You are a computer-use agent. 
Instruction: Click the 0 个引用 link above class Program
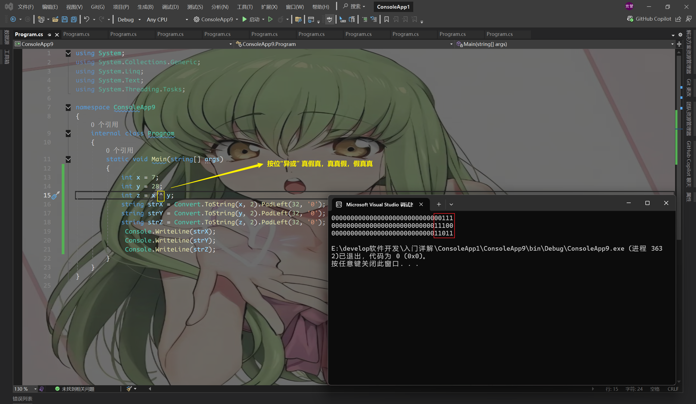[104, 125]
